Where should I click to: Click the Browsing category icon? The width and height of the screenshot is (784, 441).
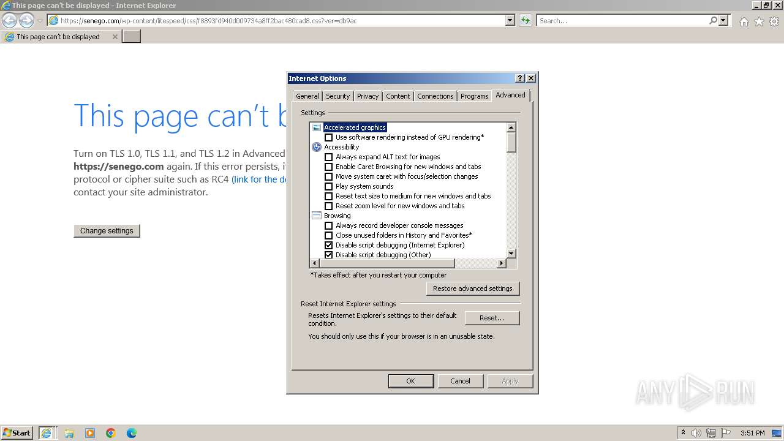click(x=317, y=216)
